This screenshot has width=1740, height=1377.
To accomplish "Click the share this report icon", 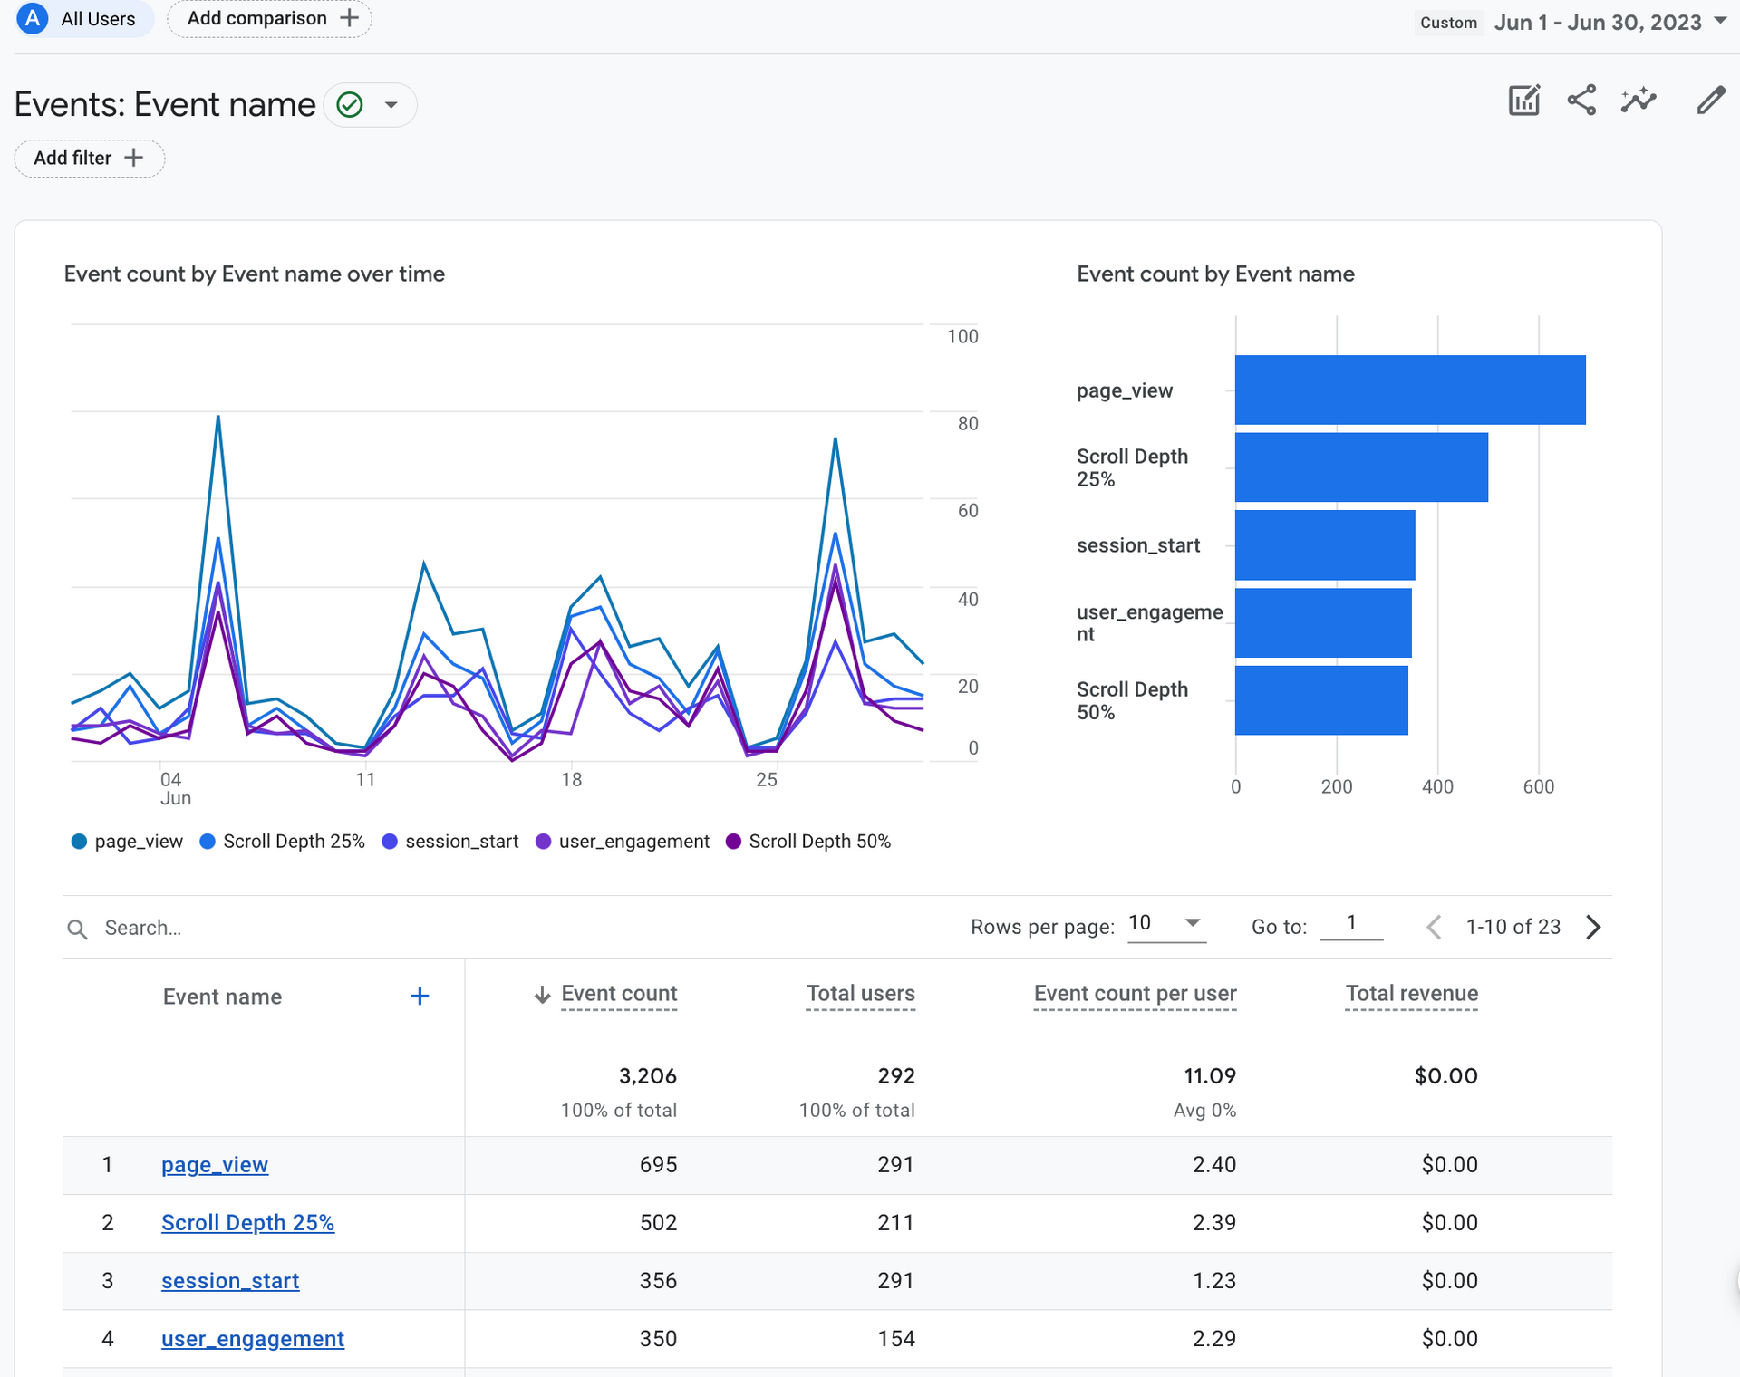I will [x=1581, y=101].
